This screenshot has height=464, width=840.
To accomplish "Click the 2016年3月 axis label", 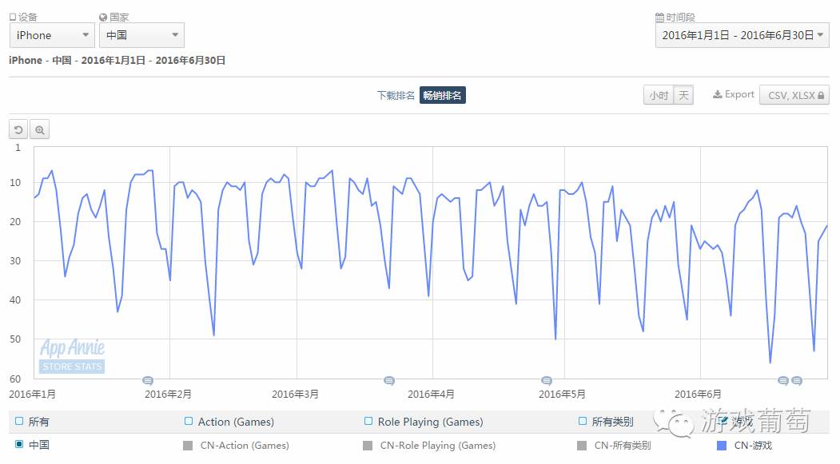I will point(295,395).
